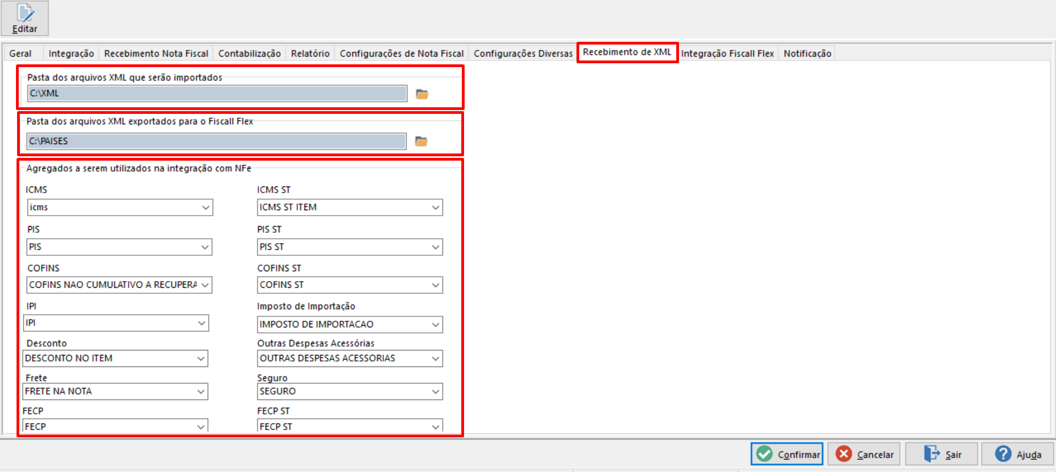Open Ajuda help button
Screen dimensions: 1056x472
(1017, 454)
